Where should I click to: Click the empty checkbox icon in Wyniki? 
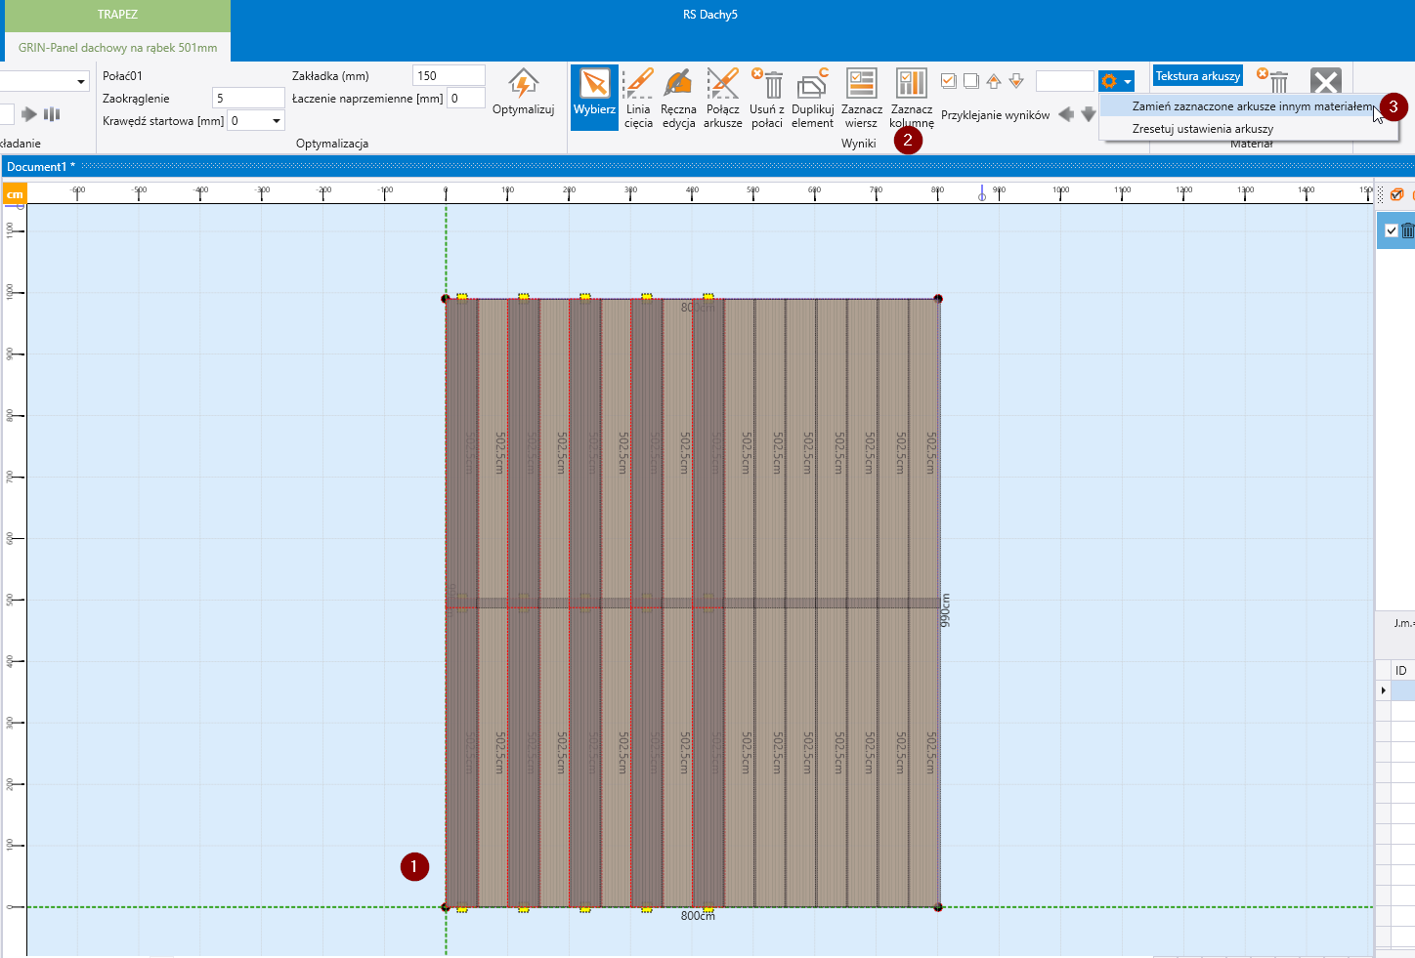click(970, 81)
